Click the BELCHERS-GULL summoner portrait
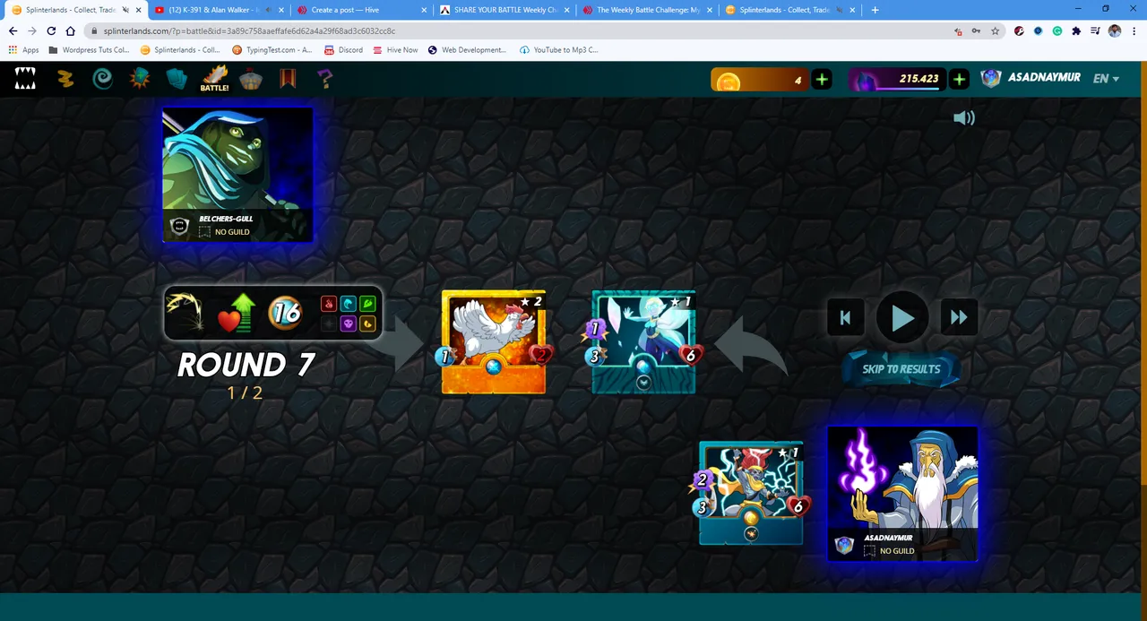1147x621 pixels. pos(238,175)
